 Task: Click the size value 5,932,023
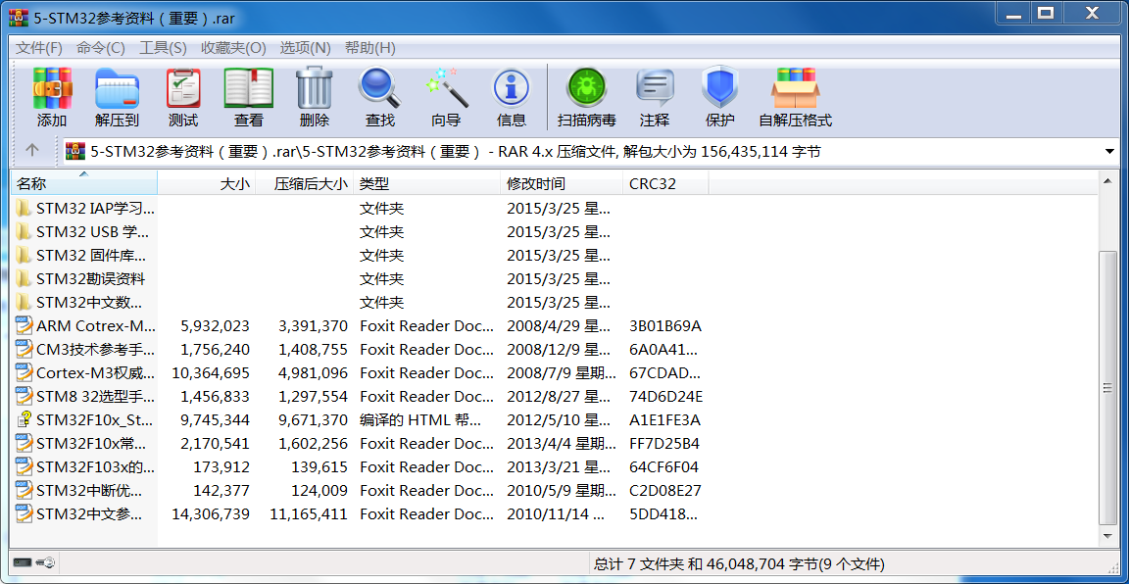coord(216,325)
